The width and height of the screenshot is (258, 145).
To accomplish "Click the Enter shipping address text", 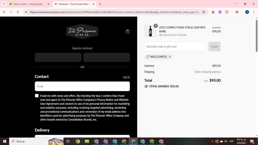I will tap(208, 72).
